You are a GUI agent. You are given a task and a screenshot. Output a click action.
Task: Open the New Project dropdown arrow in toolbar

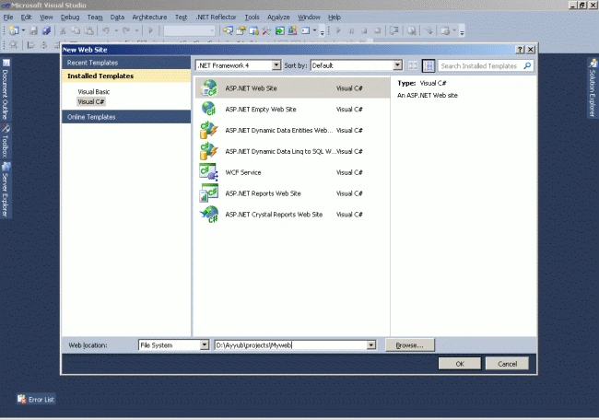pos(23,30)
